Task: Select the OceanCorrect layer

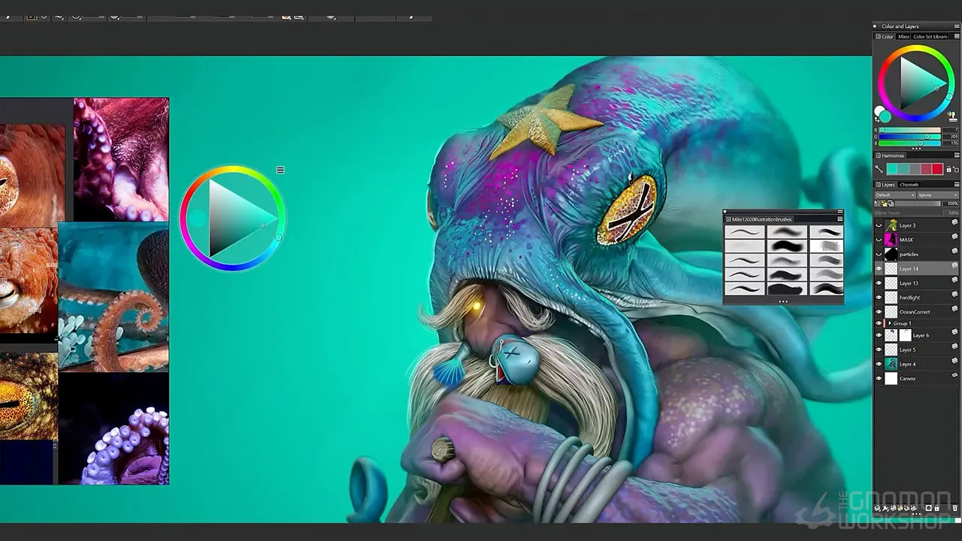Action: 917,312
